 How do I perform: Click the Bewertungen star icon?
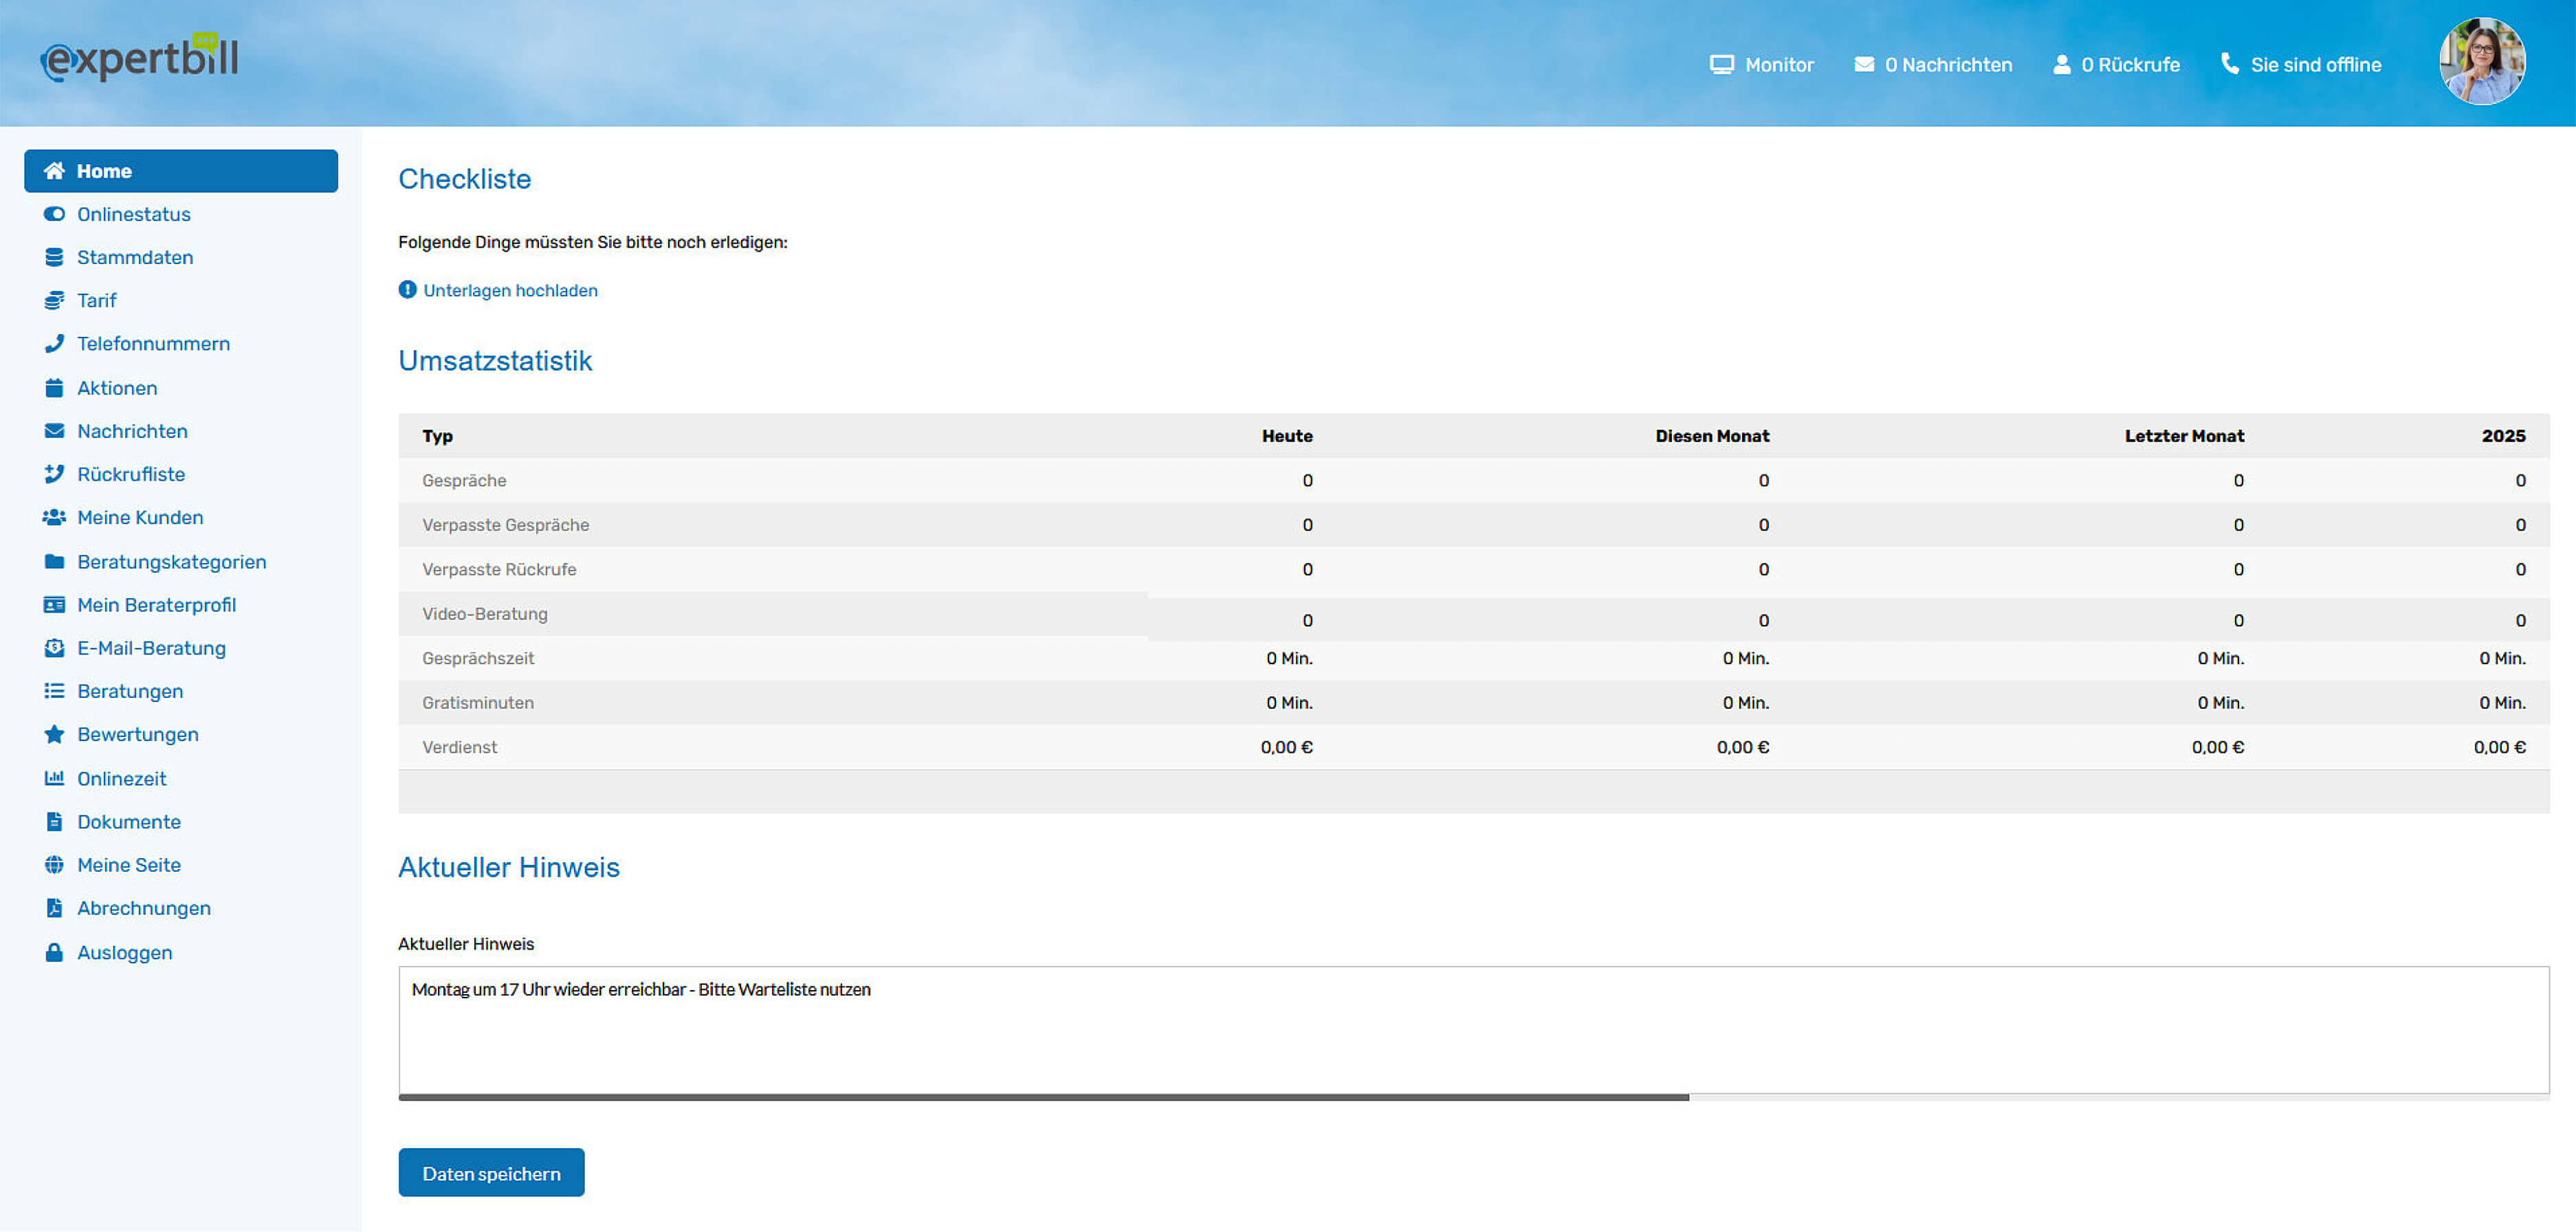pyautogui.click(x=55, y=734)
